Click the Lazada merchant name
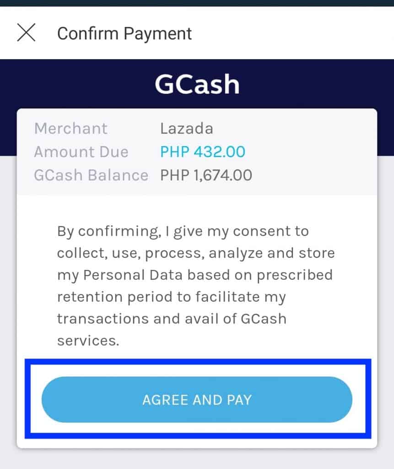394x469 pixels. pos(186,128)
